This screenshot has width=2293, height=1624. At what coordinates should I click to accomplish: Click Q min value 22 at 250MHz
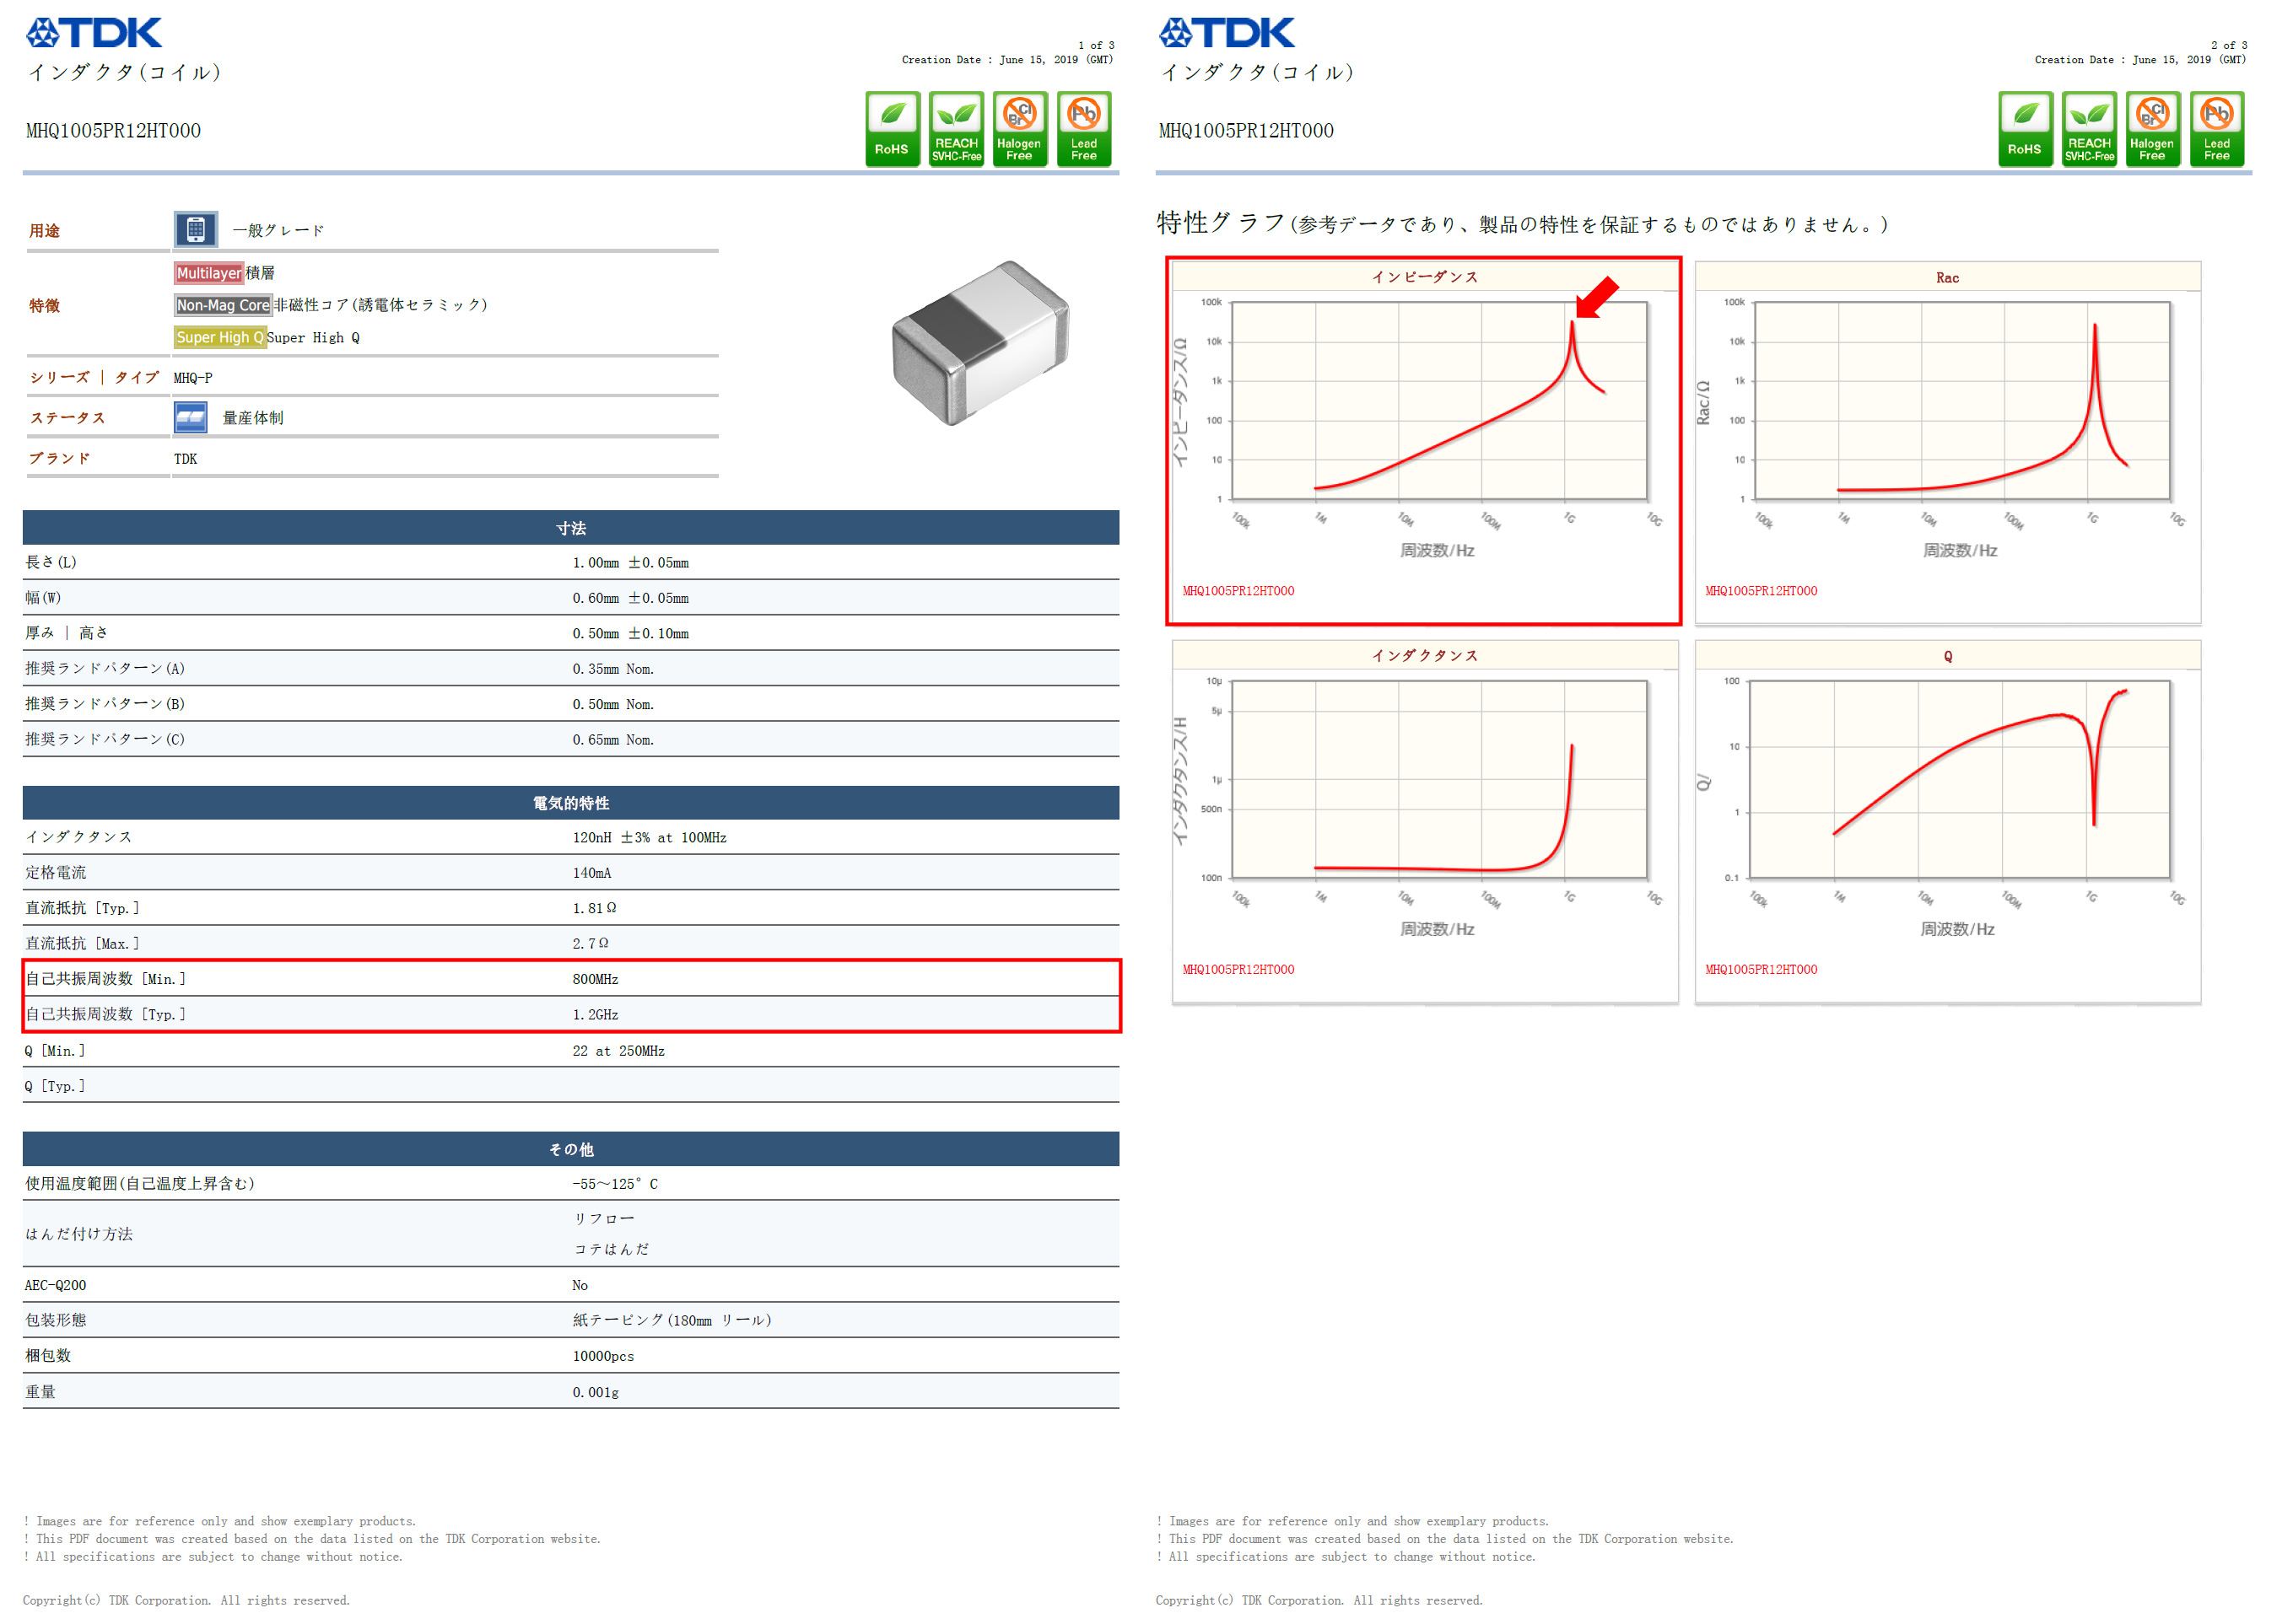coord(618,1051)
